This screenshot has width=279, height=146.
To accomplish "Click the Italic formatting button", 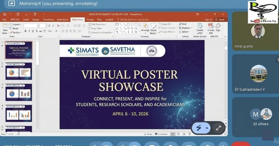I will (x=29, y=31).
